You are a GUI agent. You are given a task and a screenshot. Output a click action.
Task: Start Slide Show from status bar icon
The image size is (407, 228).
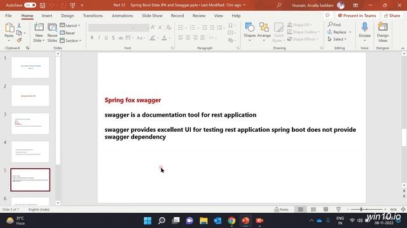tap(338, 210)
